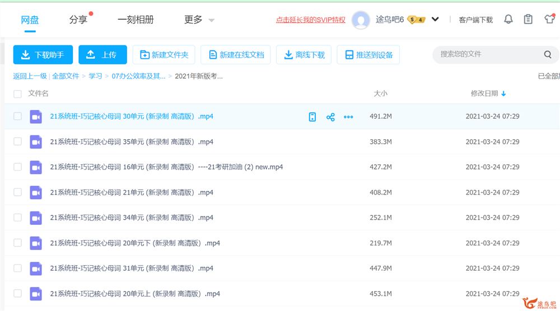
Task: Check the 31单元 file checkbox
Action: (17, 268)
